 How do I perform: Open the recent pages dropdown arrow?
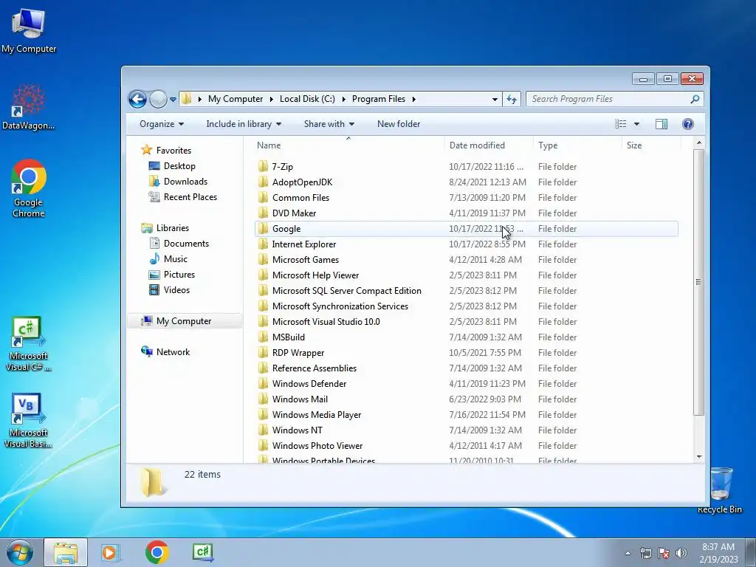click(173, 100)
